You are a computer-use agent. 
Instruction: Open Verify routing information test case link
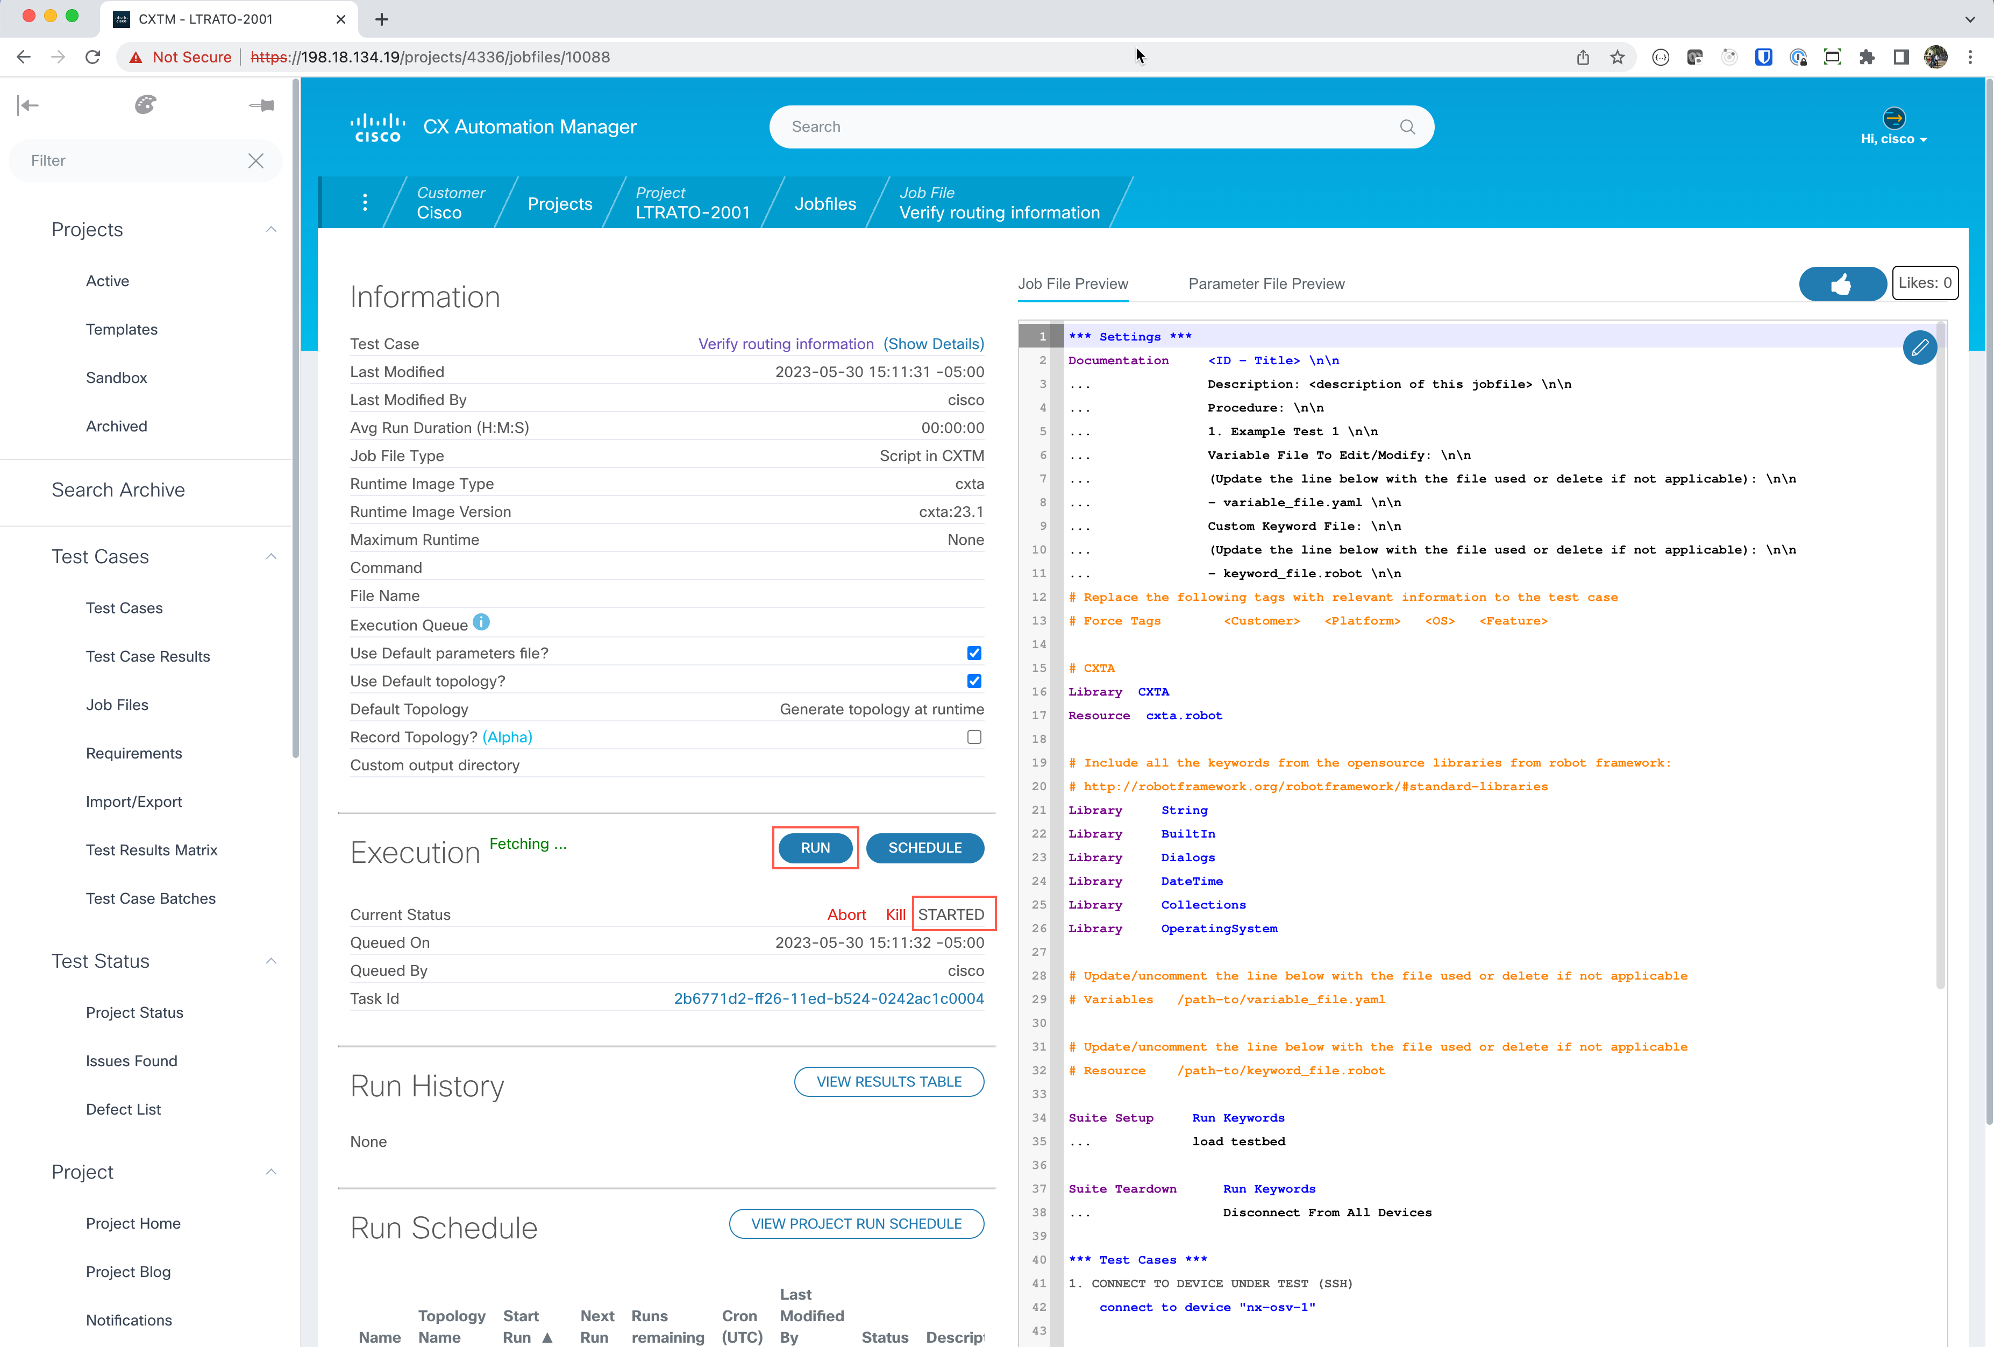pyautogui.click(x=786, y=343)
